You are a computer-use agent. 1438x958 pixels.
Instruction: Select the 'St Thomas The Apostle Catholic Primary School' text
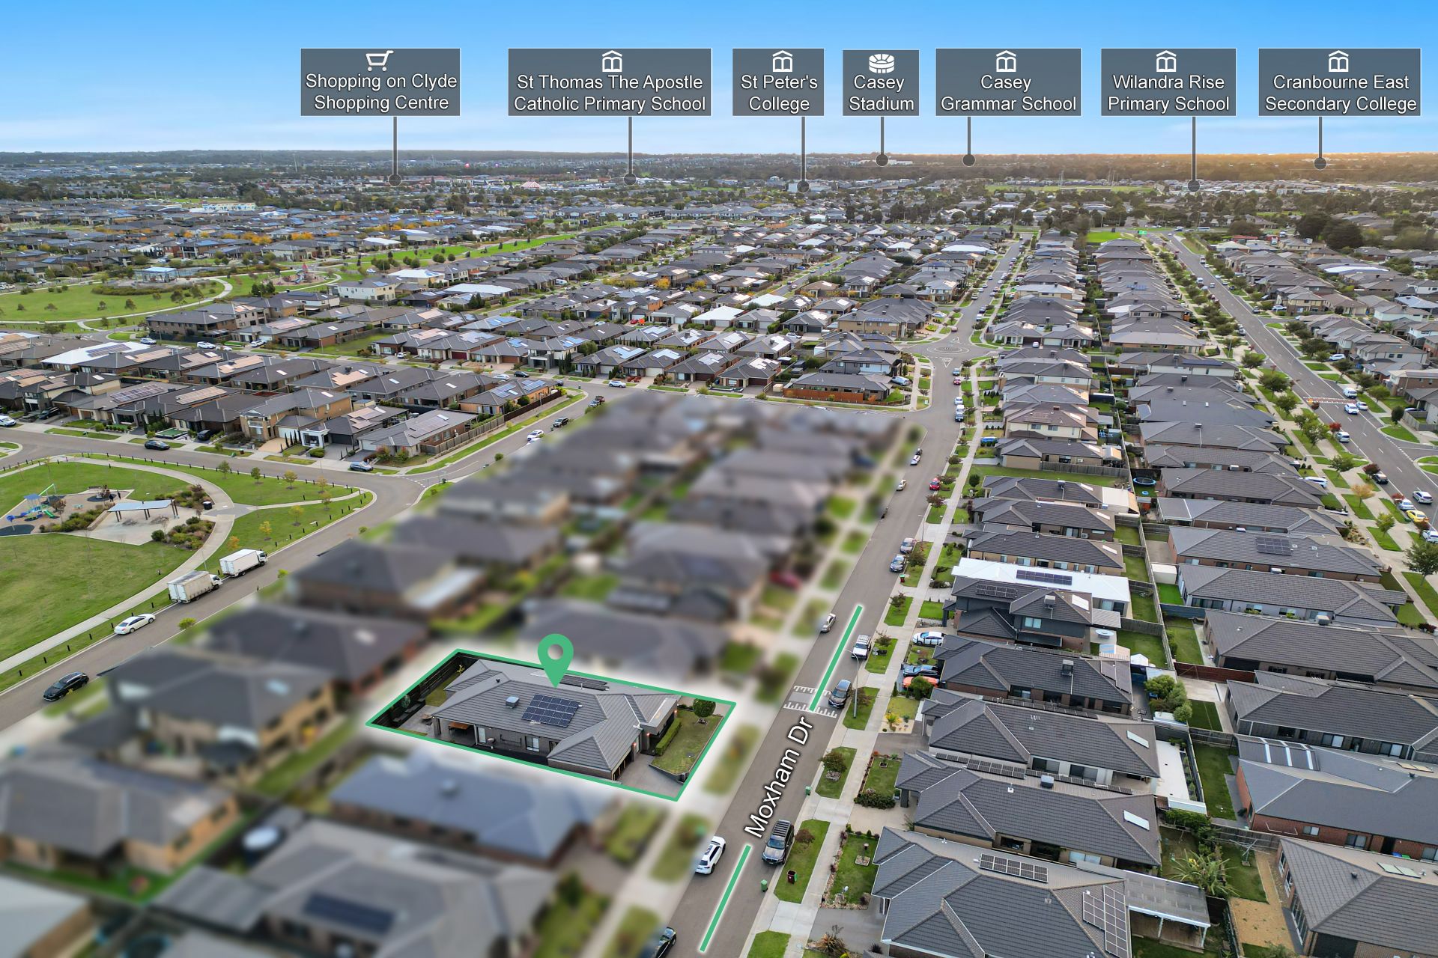coord(610,93)
